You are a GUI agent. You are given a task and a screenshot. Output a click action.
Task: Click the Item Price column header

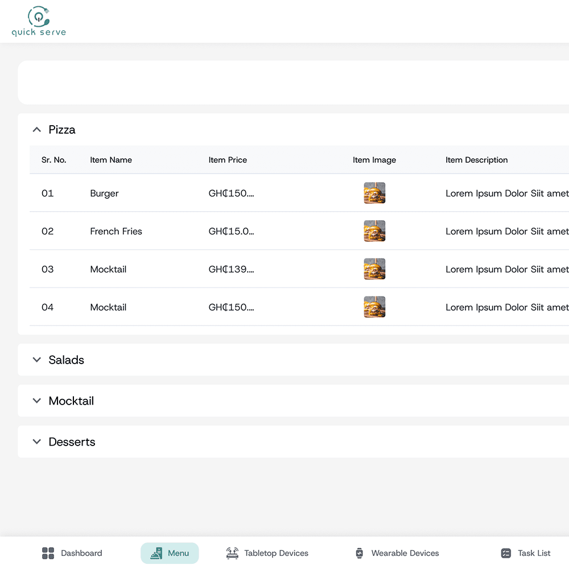pyautogui.click(x=228, y=160)
